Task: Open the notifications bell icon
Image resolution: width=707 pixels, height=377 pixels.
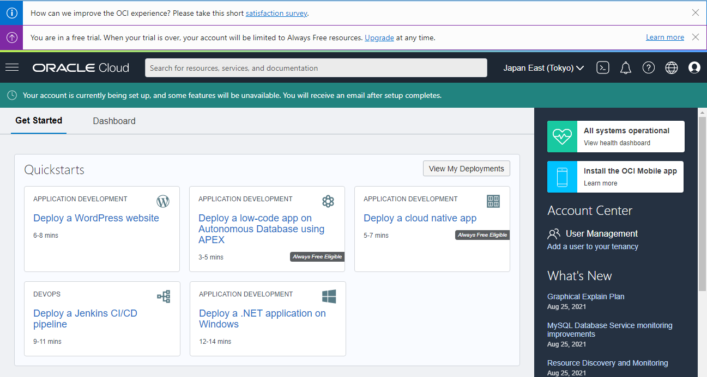Action: click(x=626, y=68)
